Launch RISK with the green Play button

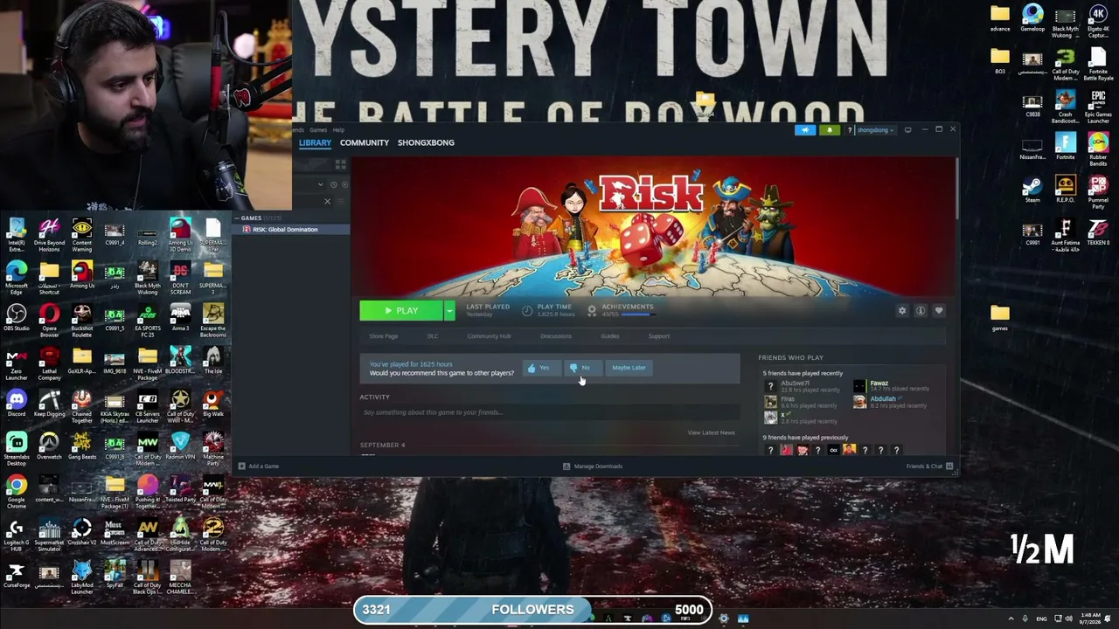402,311
